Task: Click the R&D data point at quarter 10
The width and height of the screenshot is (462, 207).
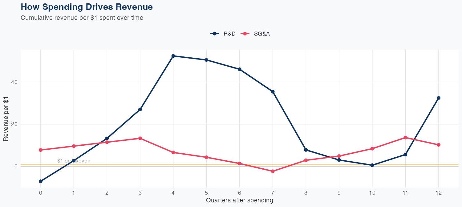Action: coord(372,165)
